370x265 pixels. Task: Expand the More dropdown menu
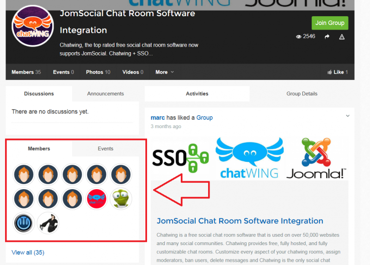pyautogui.click(x=165, y=72)
